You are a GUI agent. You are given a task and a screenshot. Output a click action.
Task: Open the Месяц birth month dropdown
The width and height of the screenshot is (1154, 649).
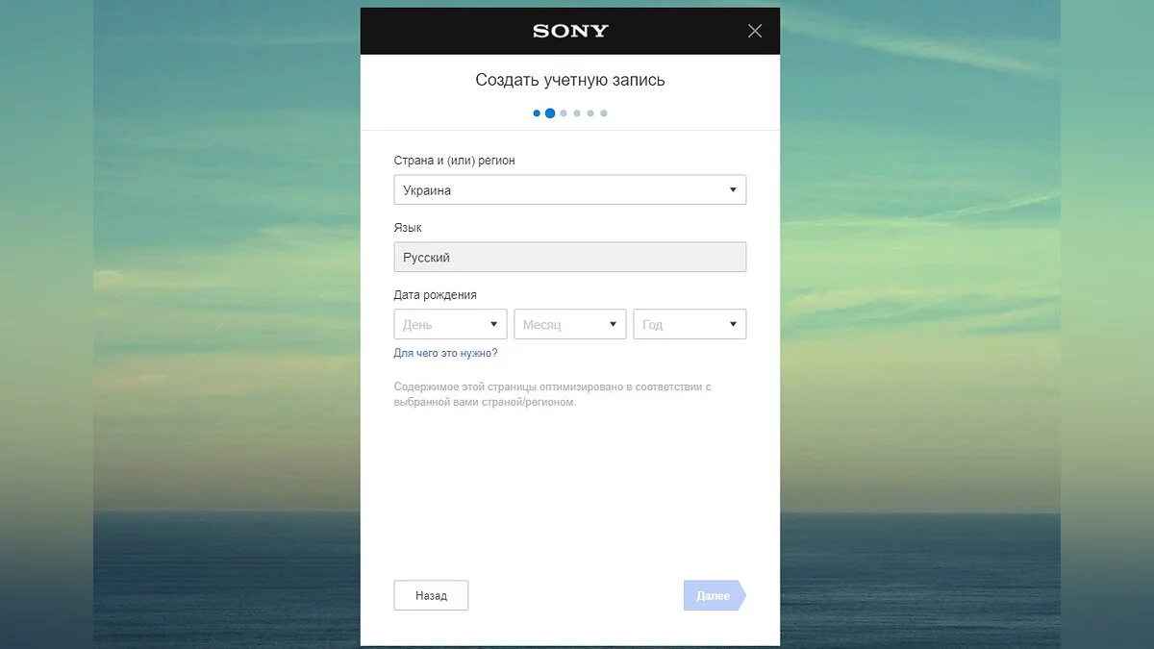[x=569, y=325]
